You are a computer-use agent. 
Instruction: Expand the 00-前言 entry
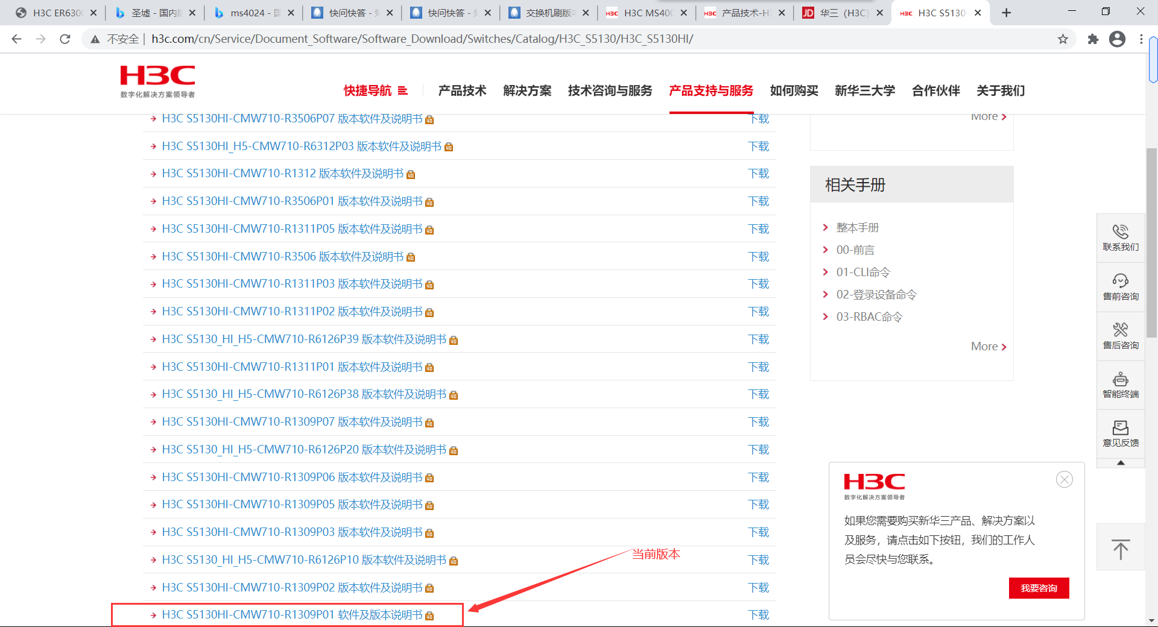pos(855,250)
